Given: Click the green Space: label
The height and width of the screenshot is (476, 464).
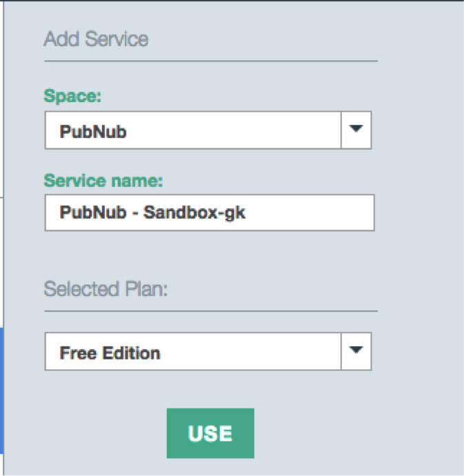Looking at the screenshot, I should tap(72, 97).
